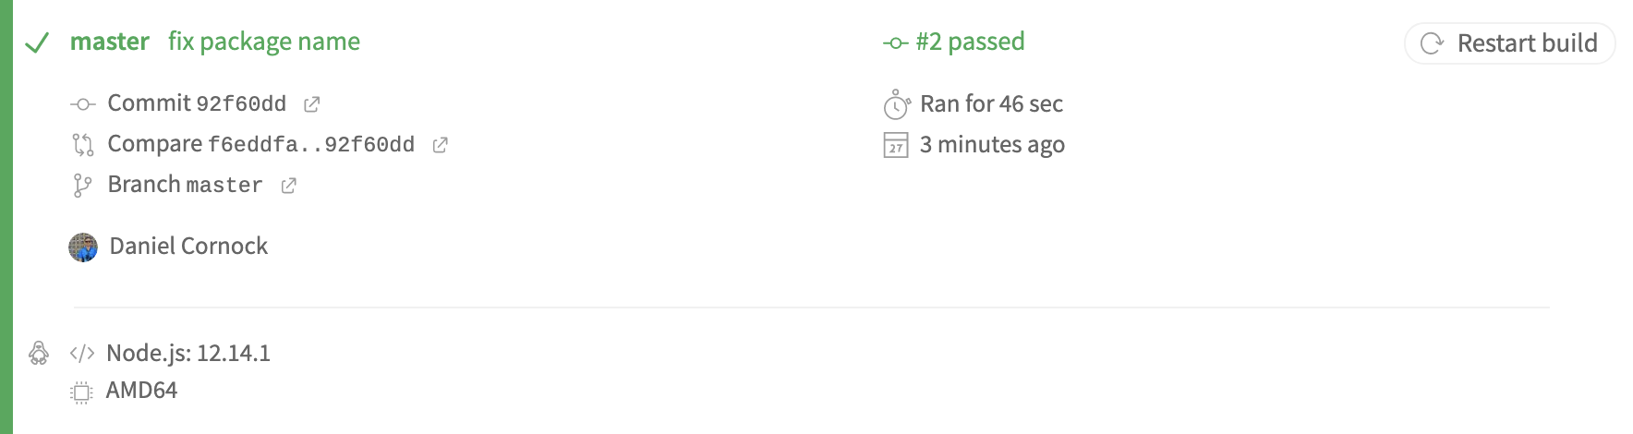The width and height of the screenshot is (1633, 434).
Task: Open Branch master external link icon
Action: click(x=289, y=186)
